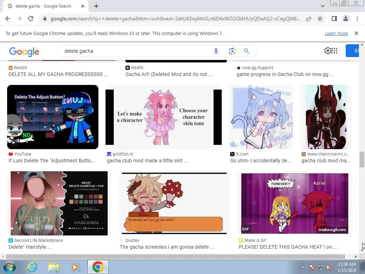Click the forward navigation arrow
The height and width of the screenshot is (274, 365).
pos(19,19)
